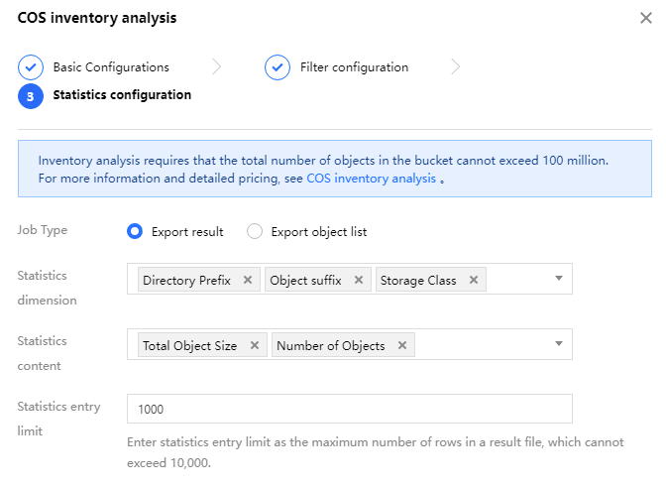Click the Statistics entry limit input field
666x487 pixels.
[x=350, y=409]
